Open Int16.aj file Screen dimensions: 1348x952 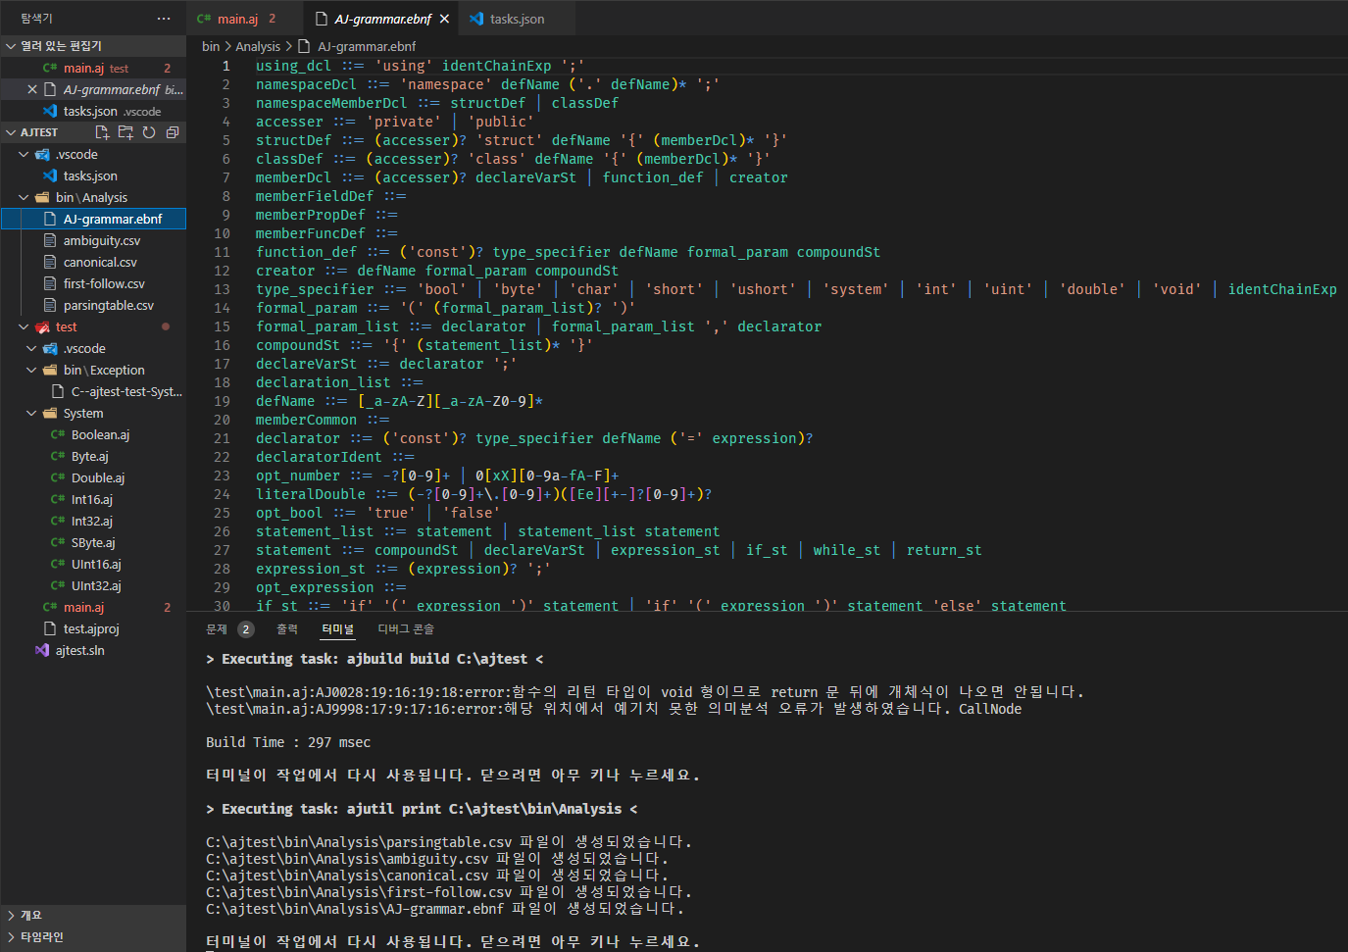click(93, 499)
